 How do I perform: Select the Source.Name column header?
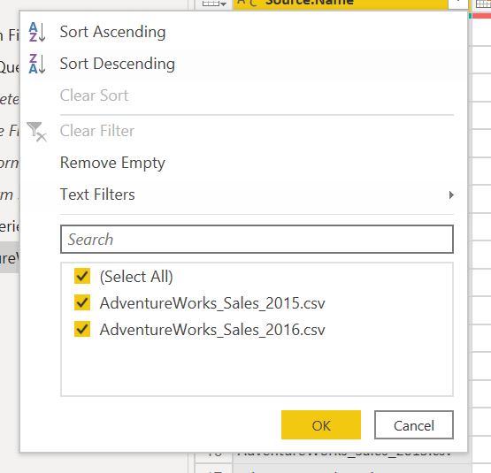point(341,4)
